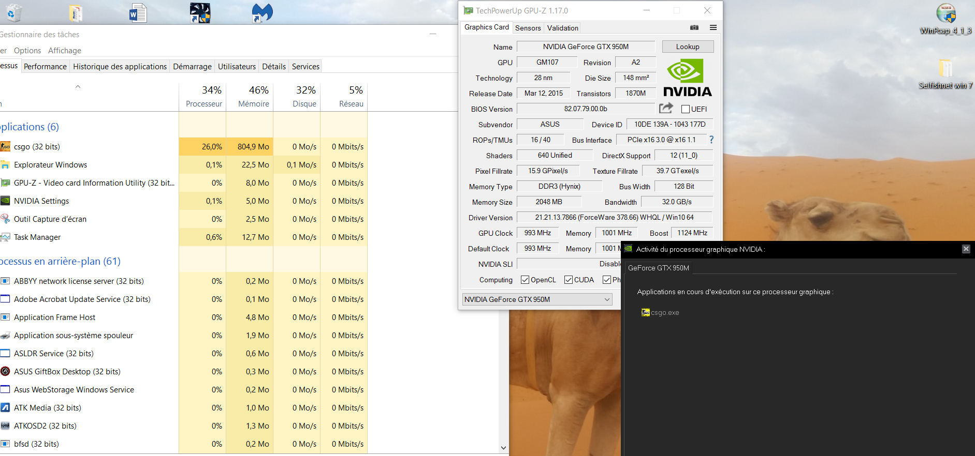Open the Services tab
The width and height of the screenshot is (975, 456).
pos(305,66)
